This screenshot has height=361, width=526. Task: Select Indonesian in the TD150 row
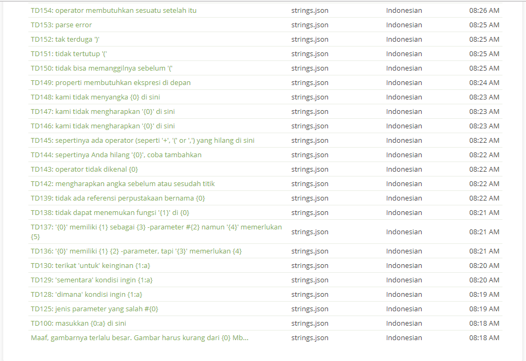tap(404, 68)
